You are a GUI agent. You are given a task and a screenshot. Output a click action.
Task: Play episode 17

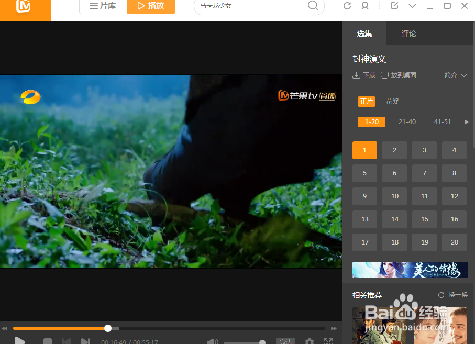364,242
